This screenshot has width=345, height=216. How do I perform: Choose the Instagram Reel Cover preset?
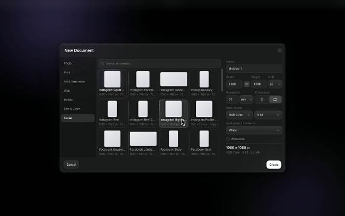point(143,114)
